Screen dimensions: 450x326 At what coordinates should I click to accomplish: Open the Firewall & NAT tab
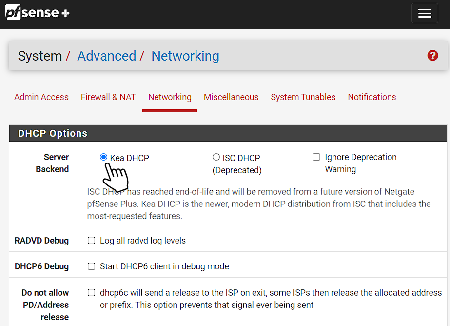click(108, 97)
